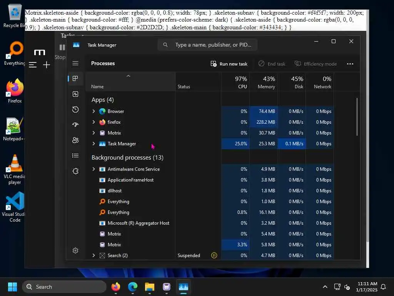394x296 pixels.
Task: Select Everything process using 16.1 MB
Action: tap(210, 212)
